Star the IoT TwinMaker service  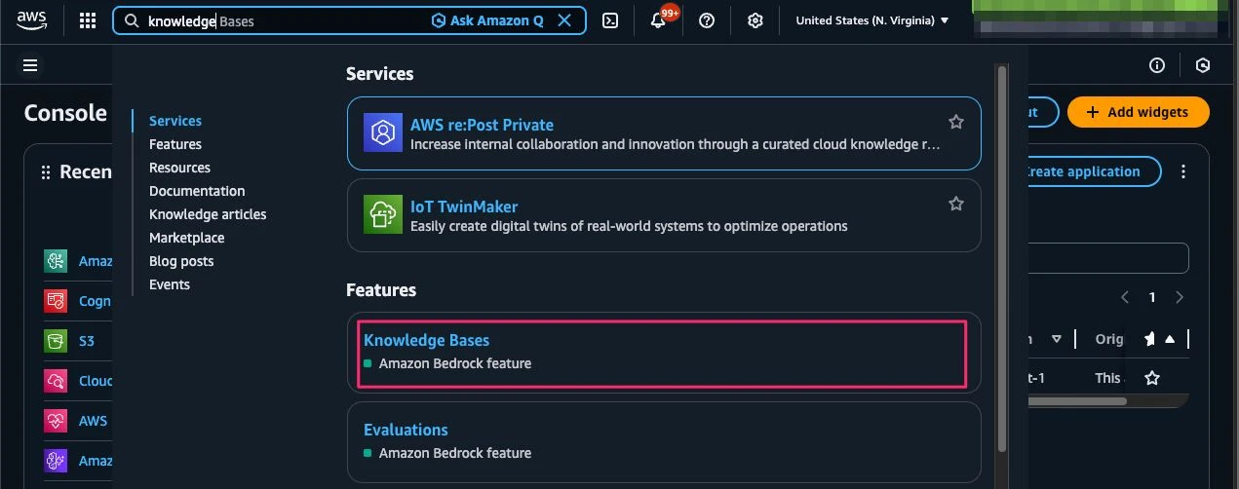click(956, 204)
